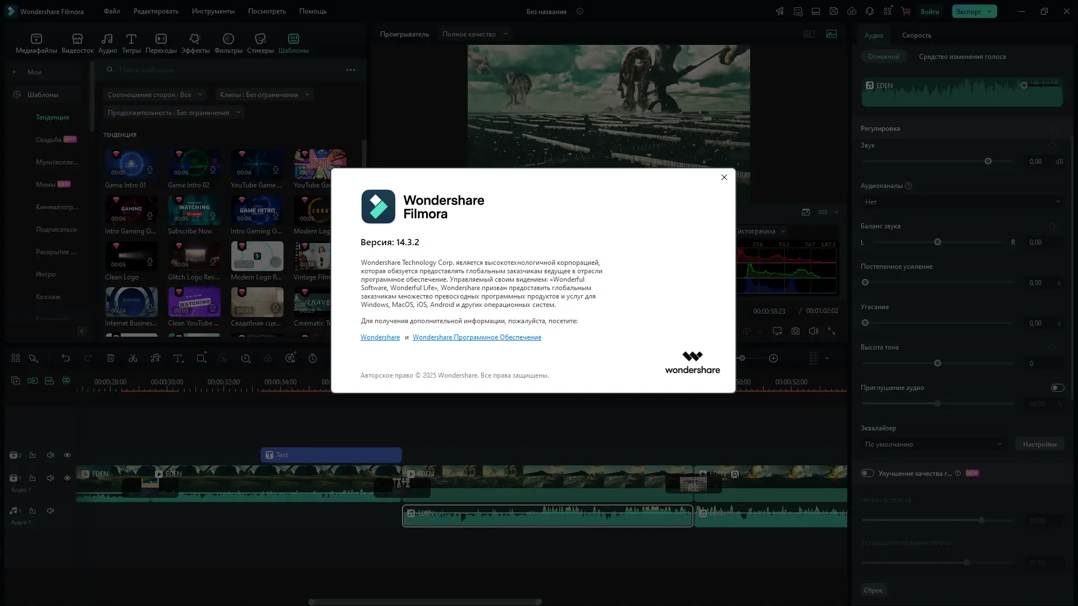
Task: Switch to the Speed tab
Action: 916,35
